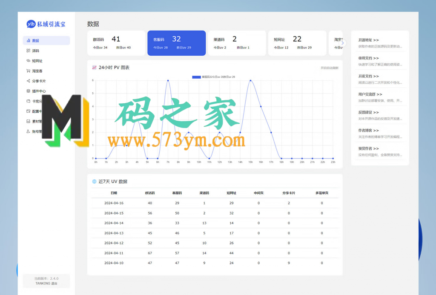Open the 反馈建议 >> link
This screenshot has height=295, width=436.
[x=368, y=112]
